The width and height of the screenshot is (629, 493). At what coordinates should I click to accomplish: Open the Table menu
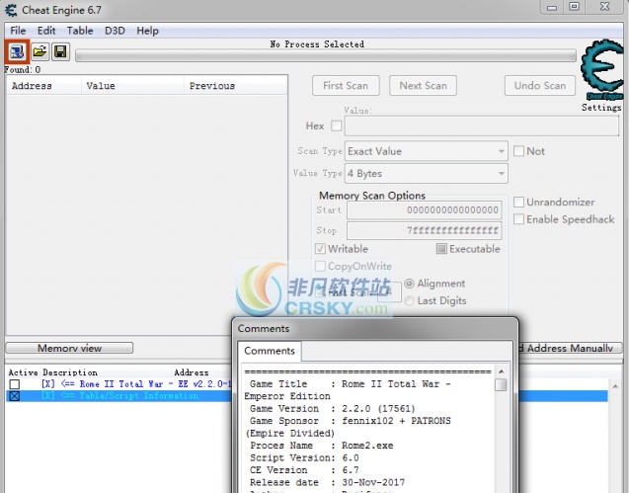[x=80, y=31]
